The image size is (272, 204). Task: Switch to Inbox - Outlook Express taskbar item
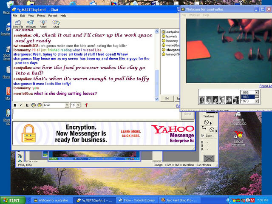coord(137,200)
